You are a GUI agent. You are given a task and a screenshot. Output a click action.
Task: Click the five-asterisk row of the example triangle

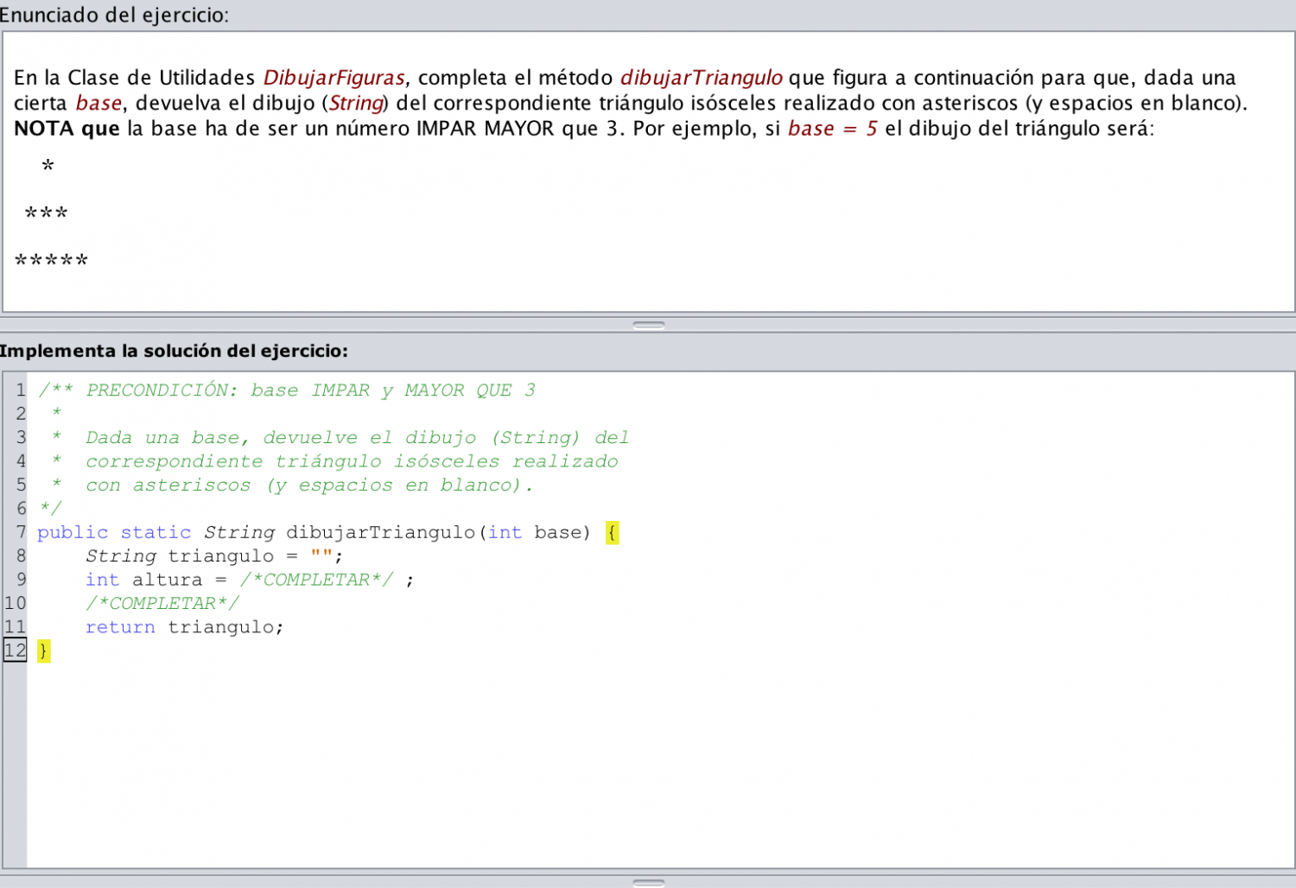pyautogui.click(x=52, y=261)
